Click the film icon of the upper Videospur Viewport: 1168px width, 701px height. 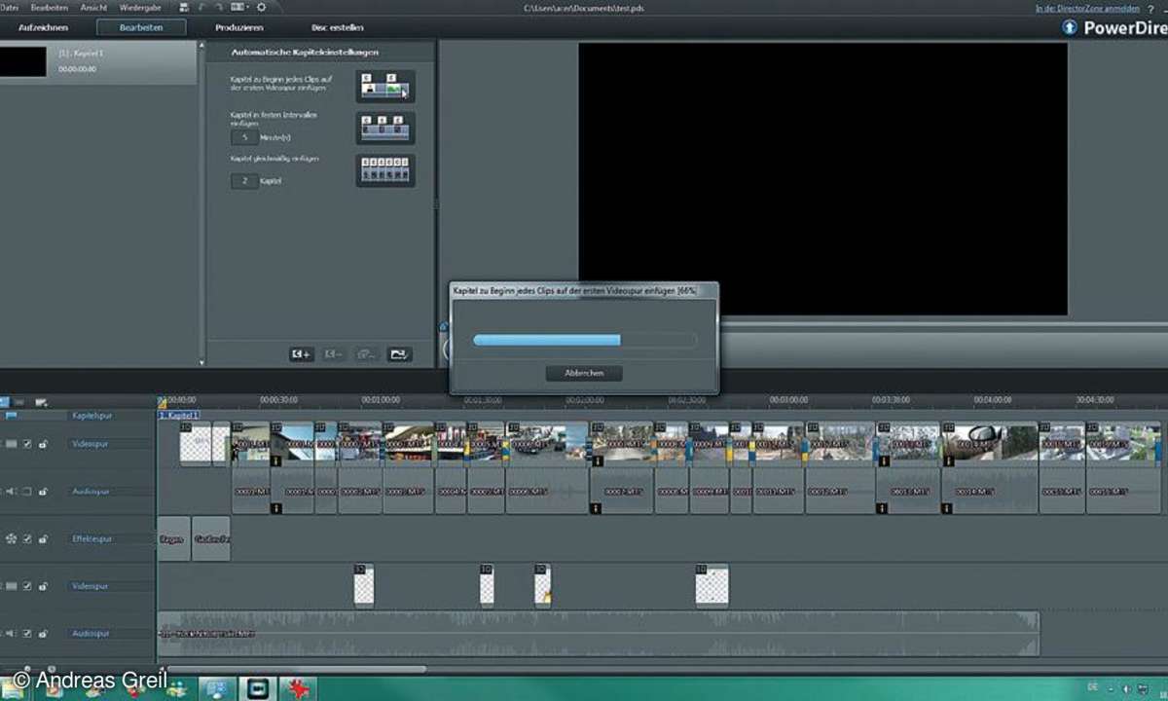pyautogui.click(x=11, y=444)
